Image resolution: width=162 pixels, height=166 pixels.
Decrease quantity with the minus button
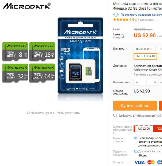coord(137,82)
